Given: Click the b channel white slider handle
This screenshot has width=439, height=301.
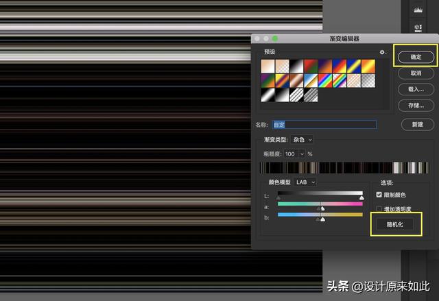Looking at the screenshot, I should click(323, 219).
